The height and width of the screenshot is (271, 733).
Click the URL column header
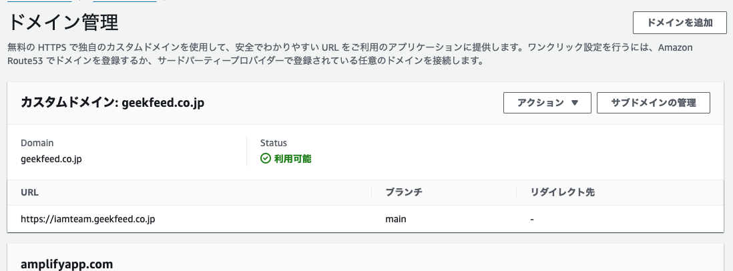click(29, 192)
